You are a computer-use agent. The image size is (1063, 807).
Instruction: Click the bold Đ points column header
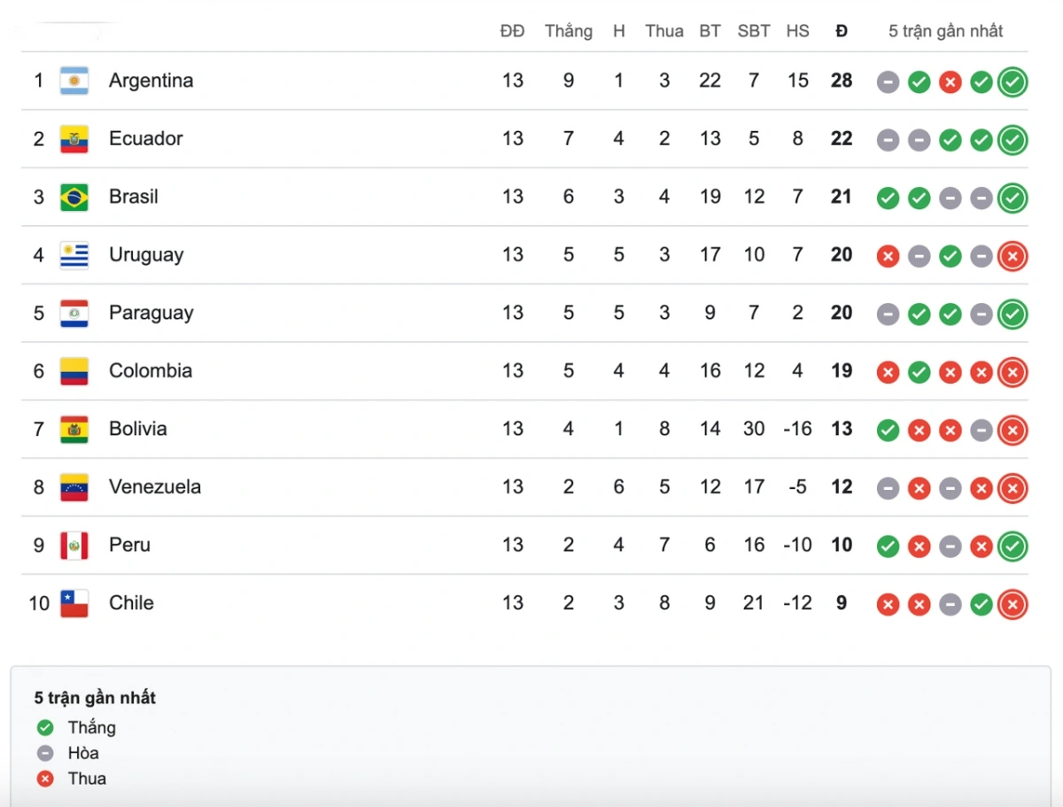(x=842, y=31)
